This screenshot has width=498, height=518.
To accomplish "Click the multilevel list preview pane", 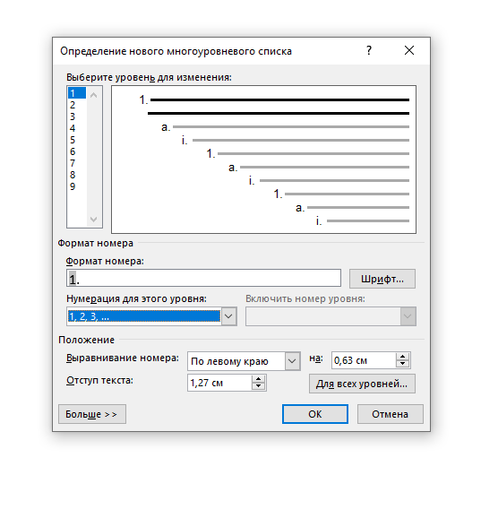I will (263, 160).
